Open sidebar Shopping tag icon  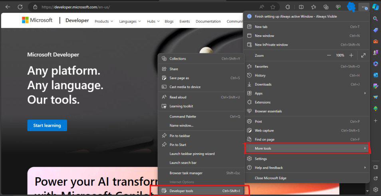[375, 30]
